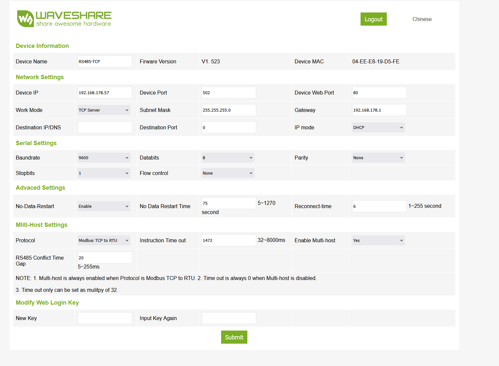
Task: Click the NOTE about Multi-host text
Action: (x=166, y=278)
